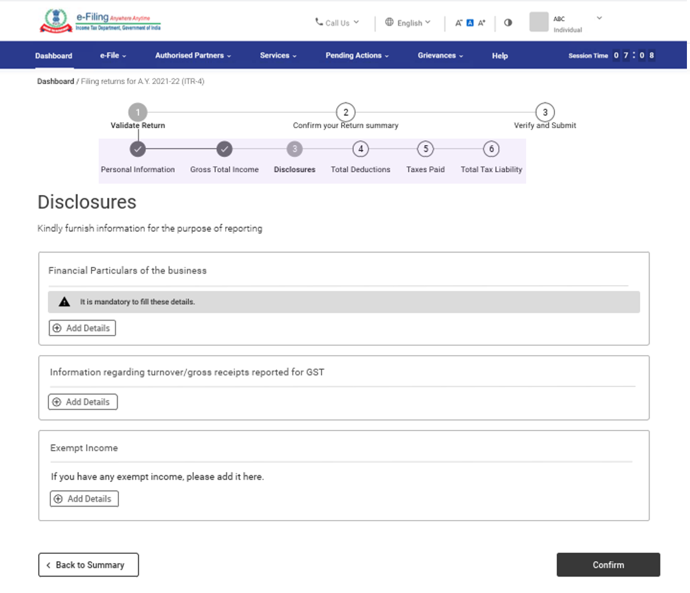Screen dimensions: 690x593
Task: Go to the Dashboard tab
Action: 53,55
